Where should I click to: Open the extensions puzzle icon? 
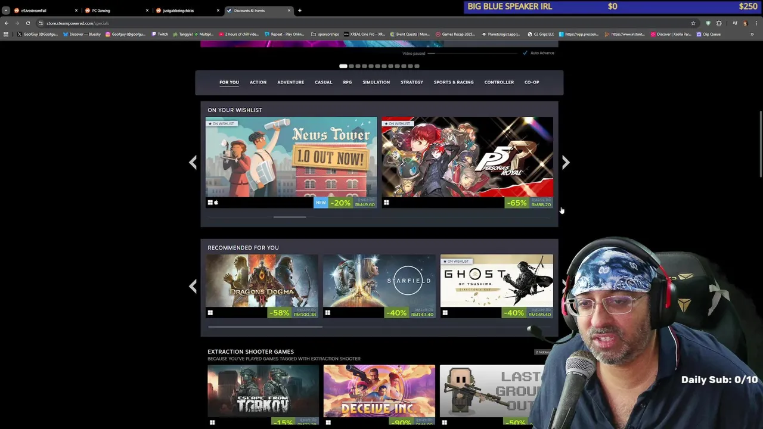[719, 23]
